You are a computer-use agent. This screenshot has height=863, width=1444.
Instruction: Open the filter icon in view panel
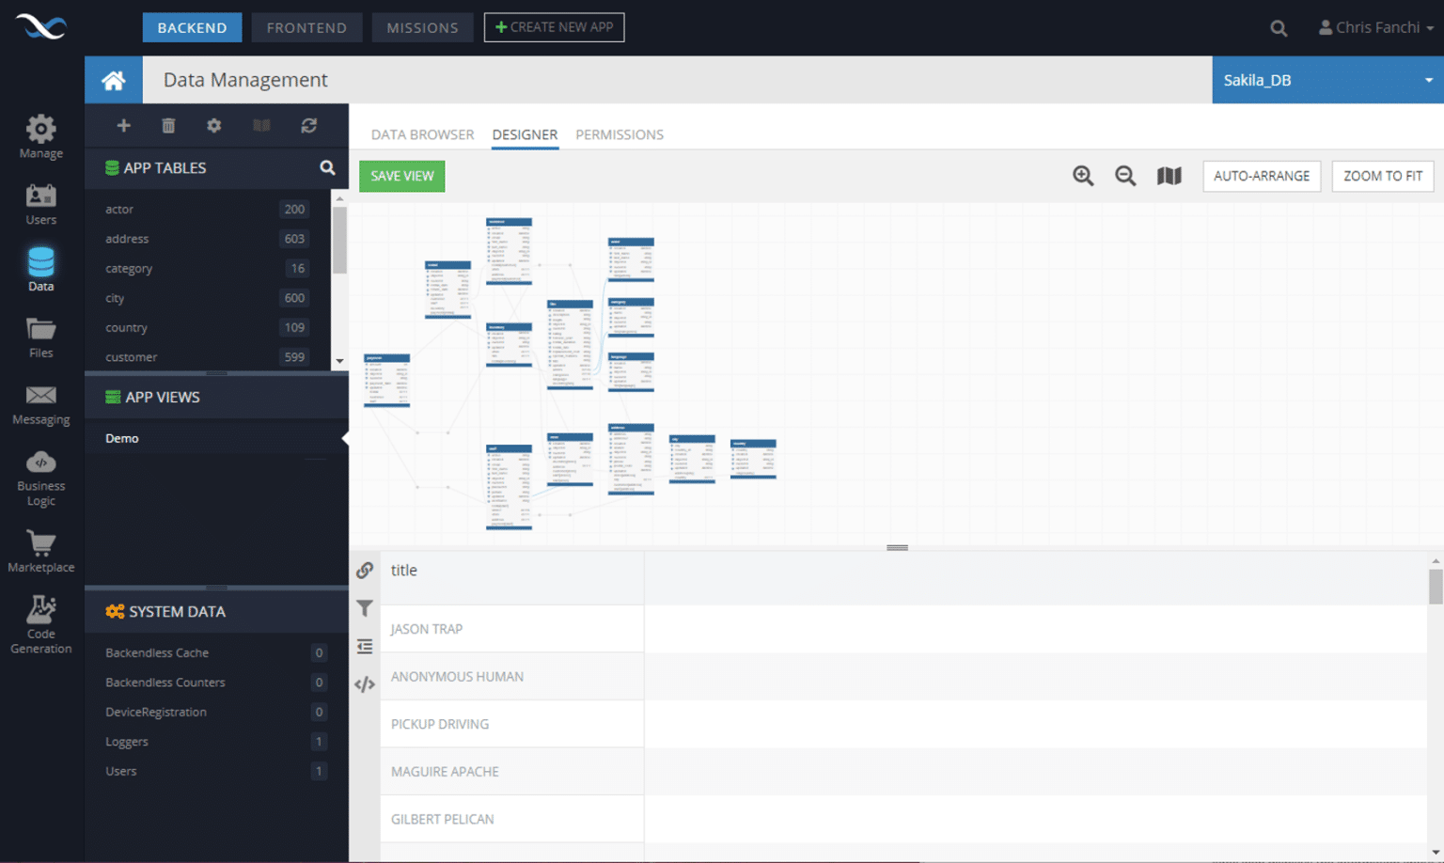point(365,608)
